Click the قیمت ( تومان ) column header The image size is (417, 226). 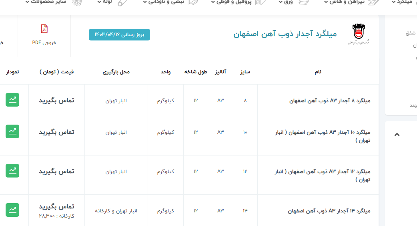pyautogui.click(x=56, y=72)
